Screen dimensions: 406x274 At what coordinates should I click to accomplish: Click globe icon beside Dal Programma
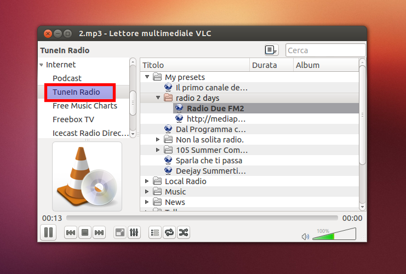tap(168, 129)
